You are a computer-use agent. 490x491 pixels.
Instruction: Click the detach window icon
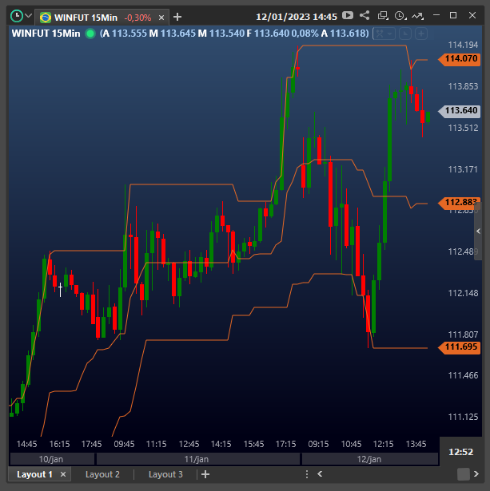383,15
